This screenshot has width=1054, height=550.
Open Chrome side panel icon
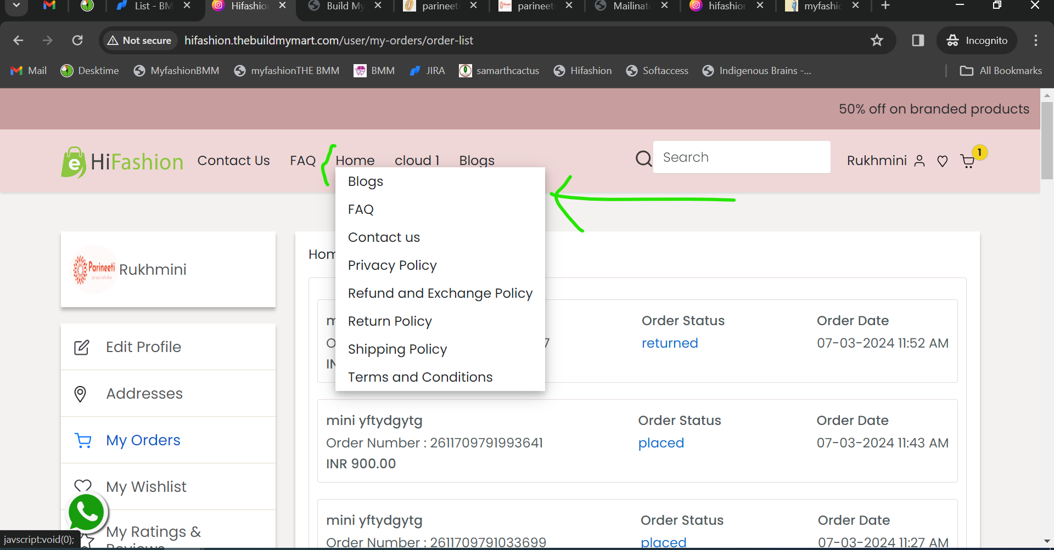(918, 40)
